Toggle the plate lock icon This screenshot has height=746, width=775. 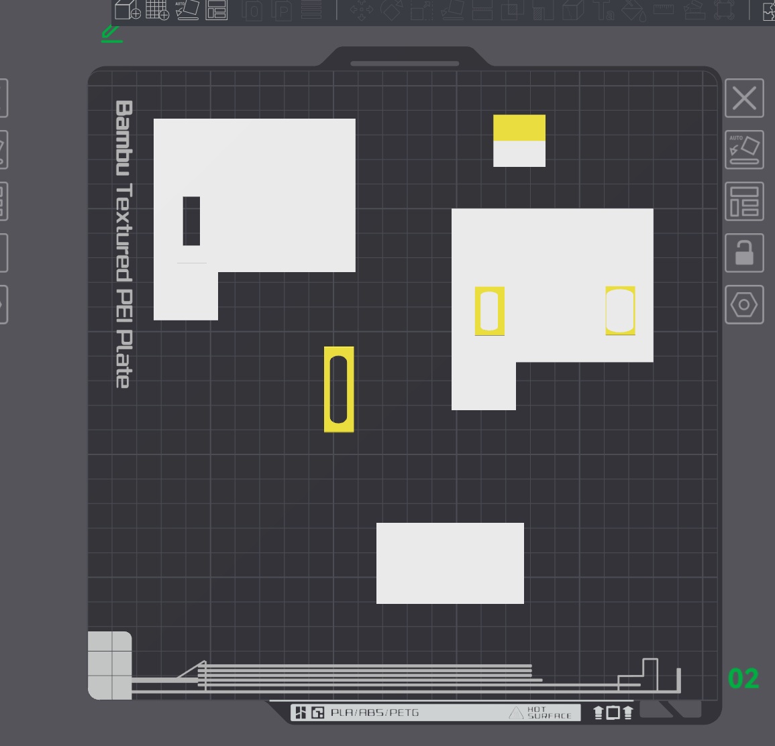744,253
